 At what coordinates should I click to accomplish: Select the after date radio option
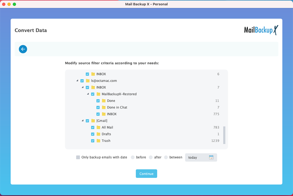pos(151,157)
